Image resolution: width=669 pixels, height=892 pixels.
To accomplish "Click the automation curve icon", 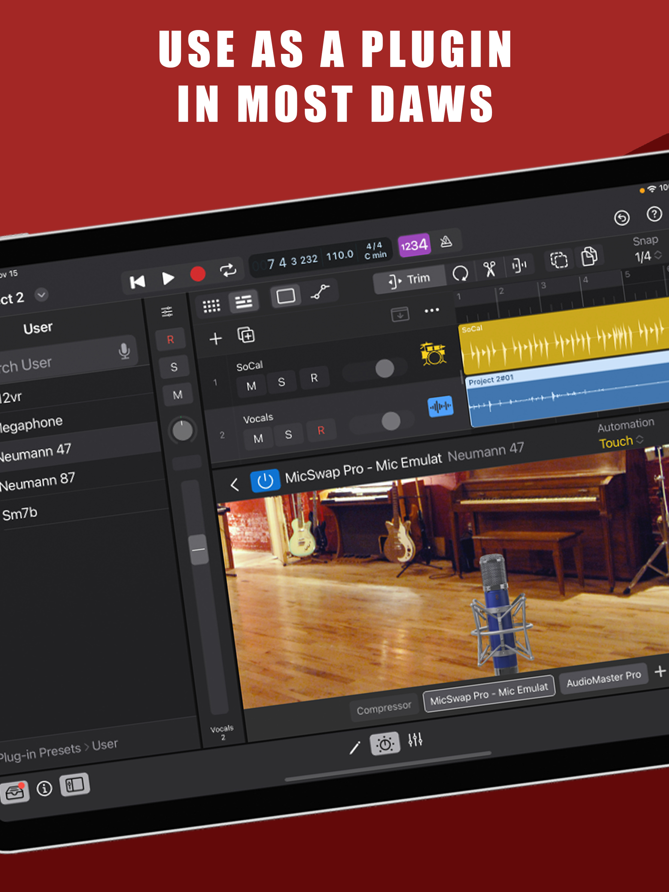I will point(320,292).
